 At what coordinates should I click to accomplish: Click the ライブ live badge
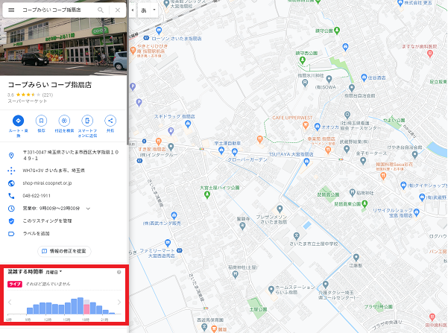pyautogui.click(x=15, y=284)
